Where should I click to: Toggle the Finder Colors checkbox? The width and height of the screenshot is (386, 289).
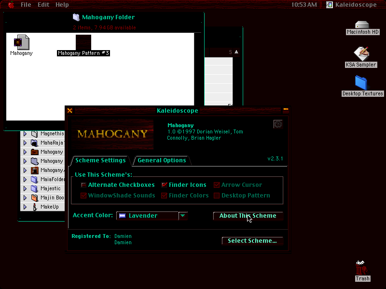tap(164, 196)
